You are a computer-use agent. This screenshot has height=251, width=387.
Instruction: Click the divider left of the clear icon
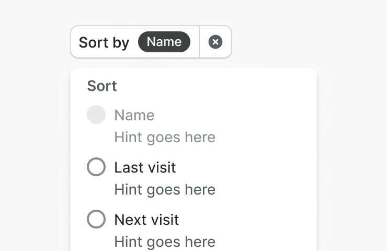pos(199,42)
